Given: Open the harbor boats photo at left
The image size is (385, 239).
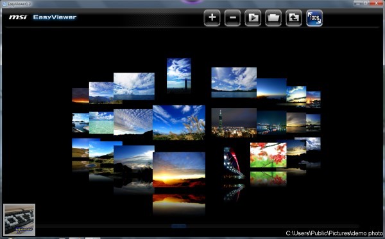Looking at the screenshot, I should tap(80, 123).
